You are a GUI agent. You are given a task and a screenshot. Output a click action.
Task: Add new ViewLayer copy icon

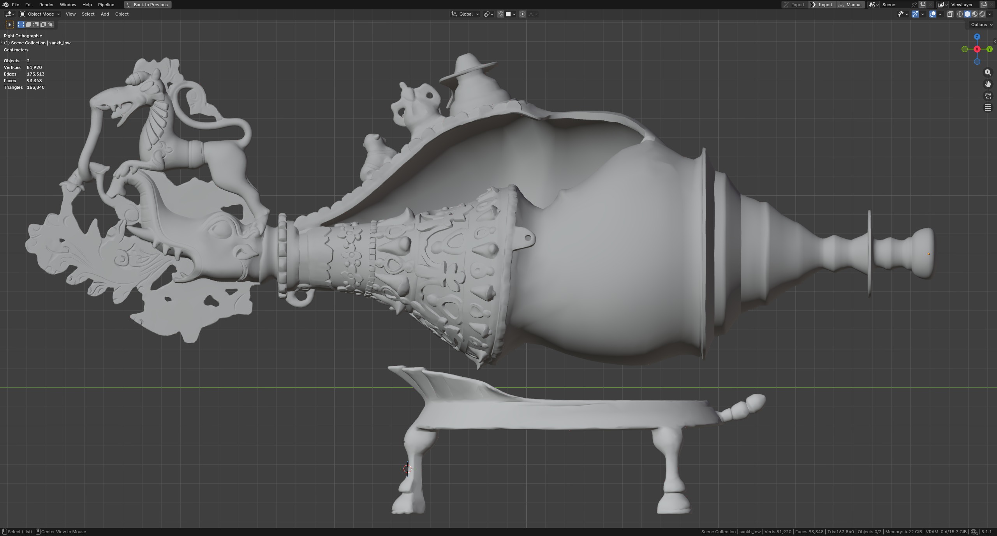984,5
